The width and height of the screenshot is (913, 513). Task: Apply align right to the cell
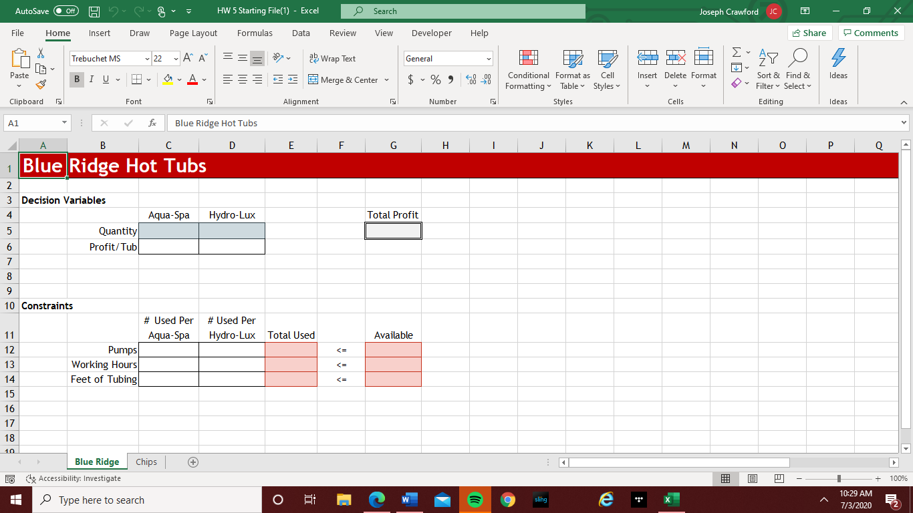coord(257,80)
